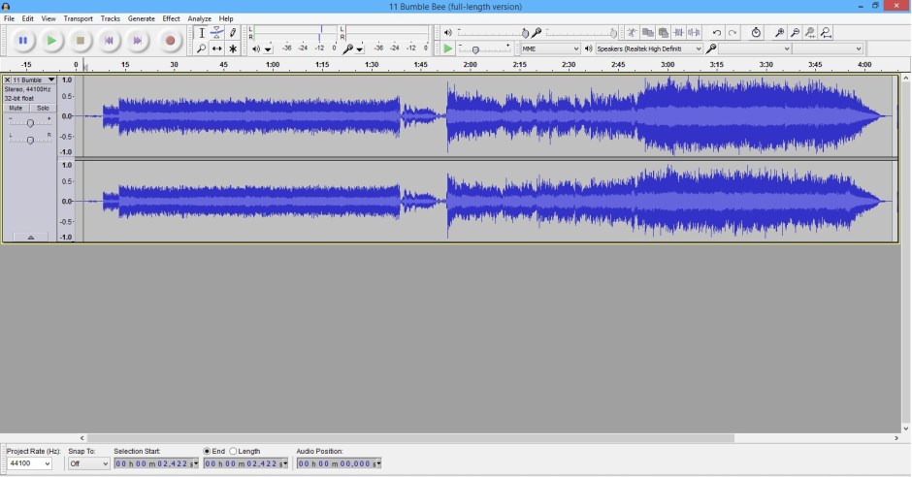The width and height of the screenshot is (912, 477).
Task: Open the Generate menu
Action: pos(141,18)
